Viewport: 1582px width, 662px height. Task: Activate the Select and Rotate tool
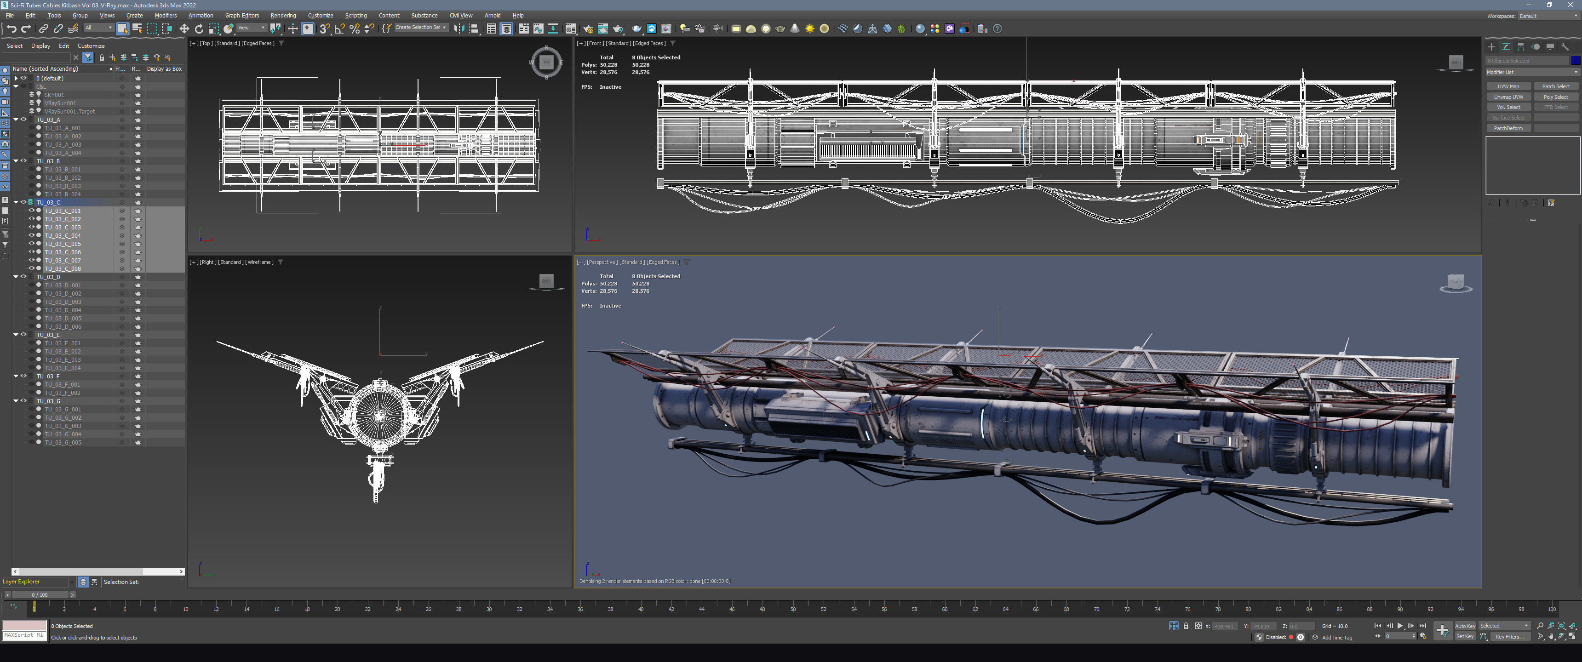pos(198,28)
